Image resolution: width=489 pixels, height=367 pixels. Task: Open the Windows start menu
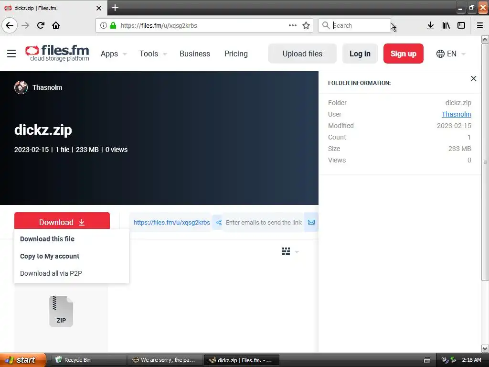23,360
